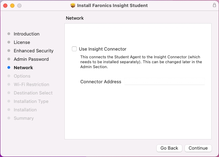Image resolution: width=219 pixels, height=157 pixels.
Task: Click the yellow minimize window button
Action: click(x=12, y=6)
